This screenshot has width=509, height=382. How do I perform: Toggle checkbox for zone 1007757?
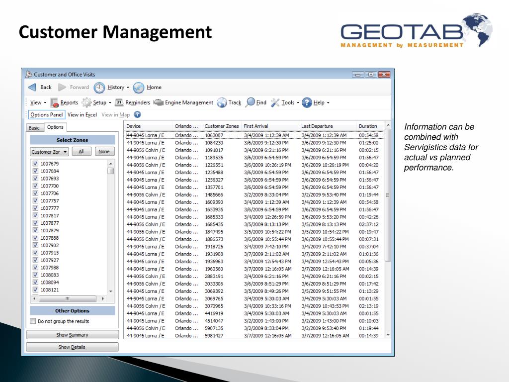[35, 201]
